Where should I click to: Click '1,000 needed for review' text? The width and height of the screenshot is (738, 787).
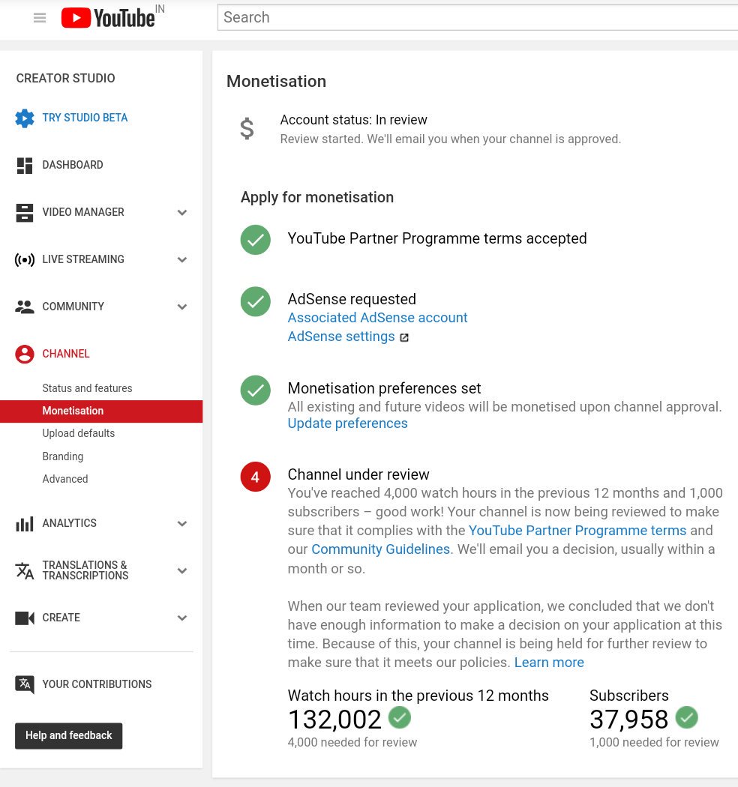pyautogui.click(x=654, y=742)
